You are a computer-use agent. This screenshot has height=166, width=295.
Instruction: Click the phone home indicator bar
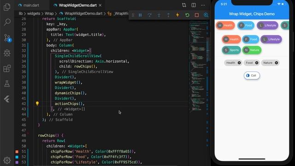[252, 159]
